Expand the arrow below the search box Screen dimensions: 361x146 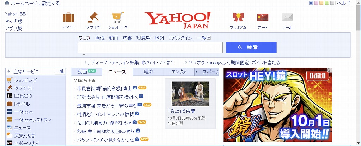click(84, 55)
